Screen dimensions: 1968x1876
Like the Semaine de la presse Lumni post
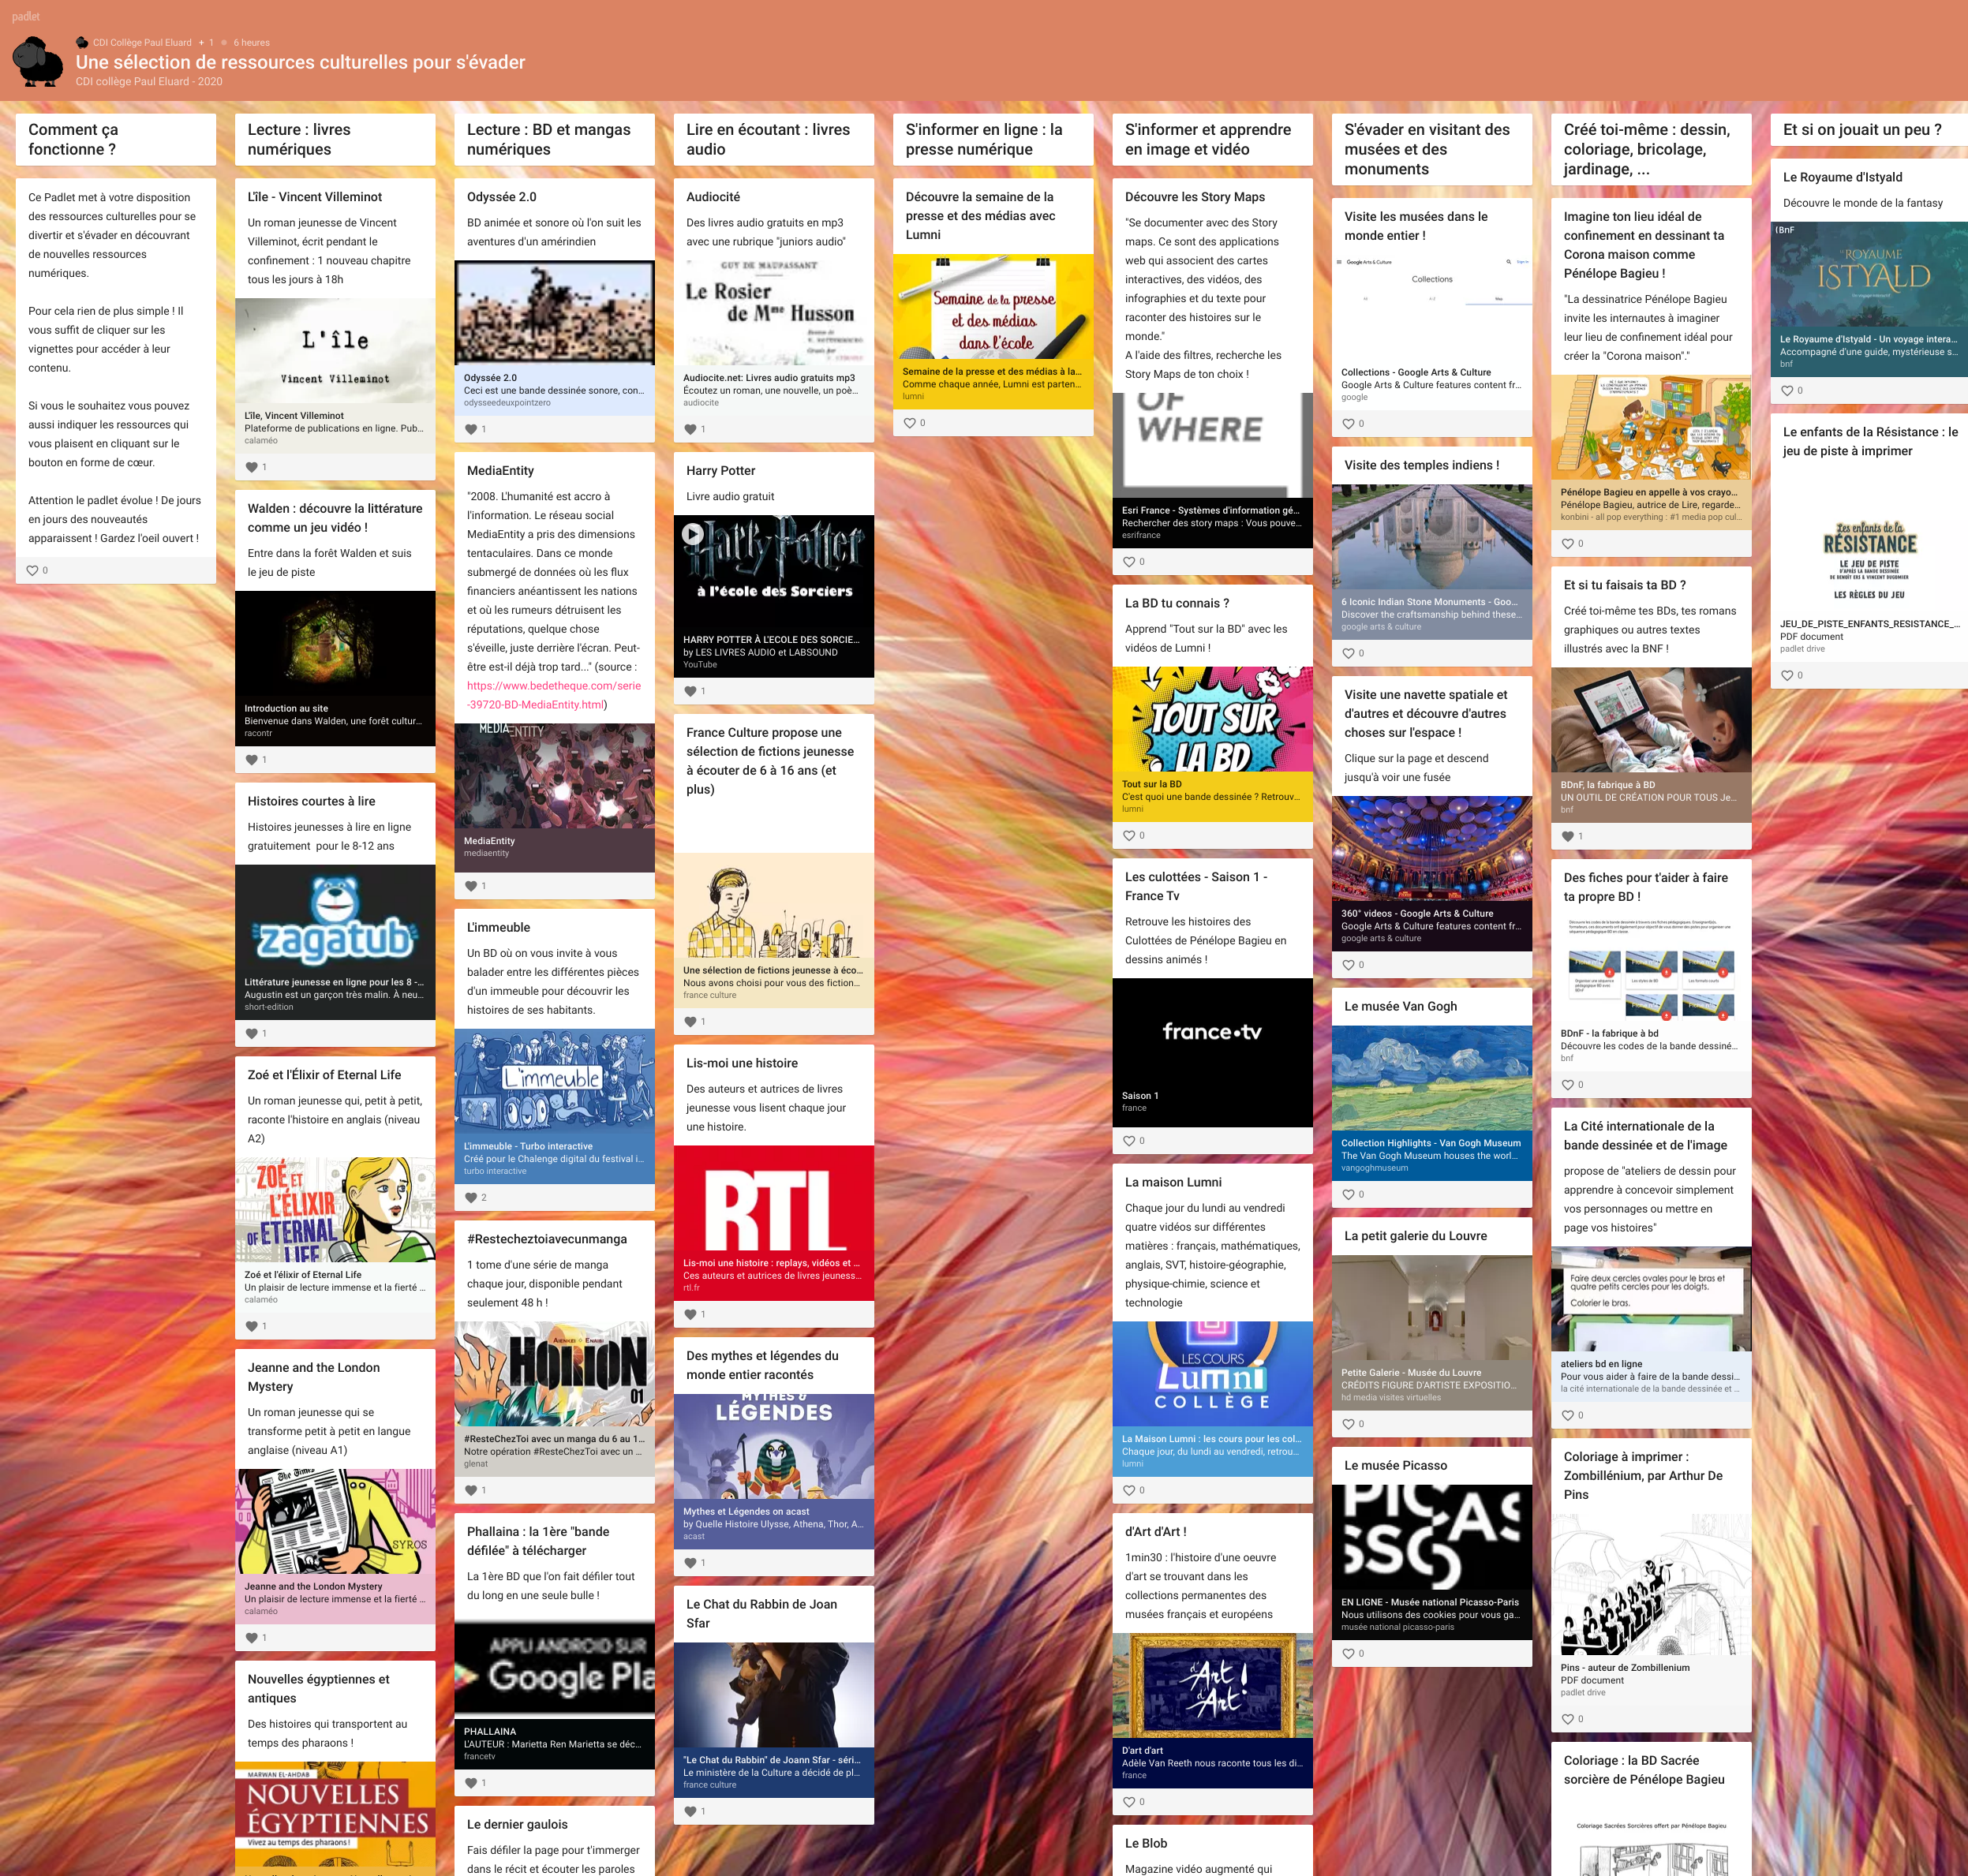coord(910,423)
